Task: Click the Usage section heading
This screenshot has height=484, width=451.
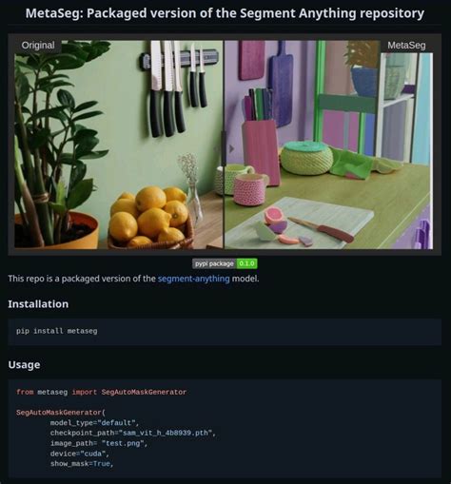Action: tap(24, 364)
